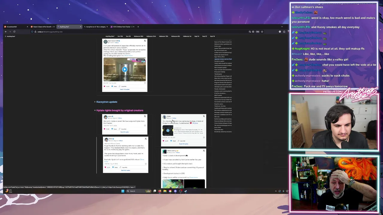Viewport: 383px width, 215px height.
Task: Click X logo on Culture Crave tweet
Action: tap(204, 151)
